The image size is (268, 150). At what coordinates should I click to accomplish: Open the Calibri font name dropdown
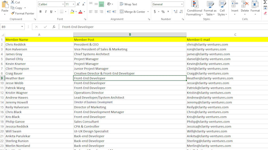(63, 4)
